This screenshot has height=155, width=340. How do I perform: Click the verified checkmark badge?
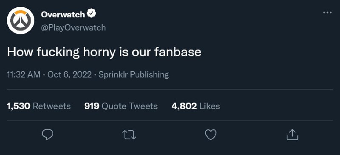point(91,14)
